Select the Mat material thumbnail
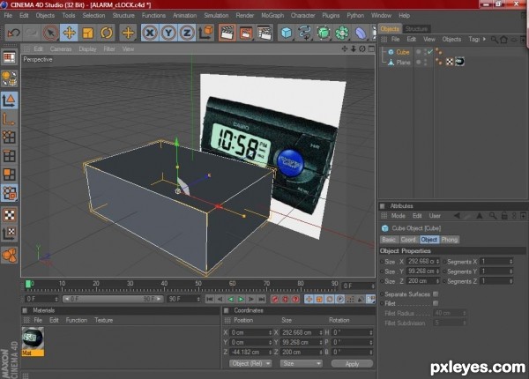This screenshot has width=529, height=379. [x=33, y=338]
